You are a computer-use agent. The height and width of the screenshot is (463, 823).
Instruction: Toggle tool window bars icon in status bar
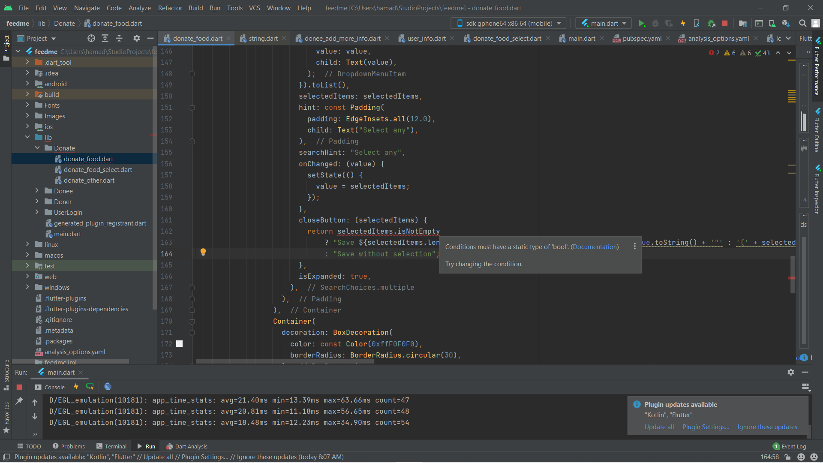(6, 457)
